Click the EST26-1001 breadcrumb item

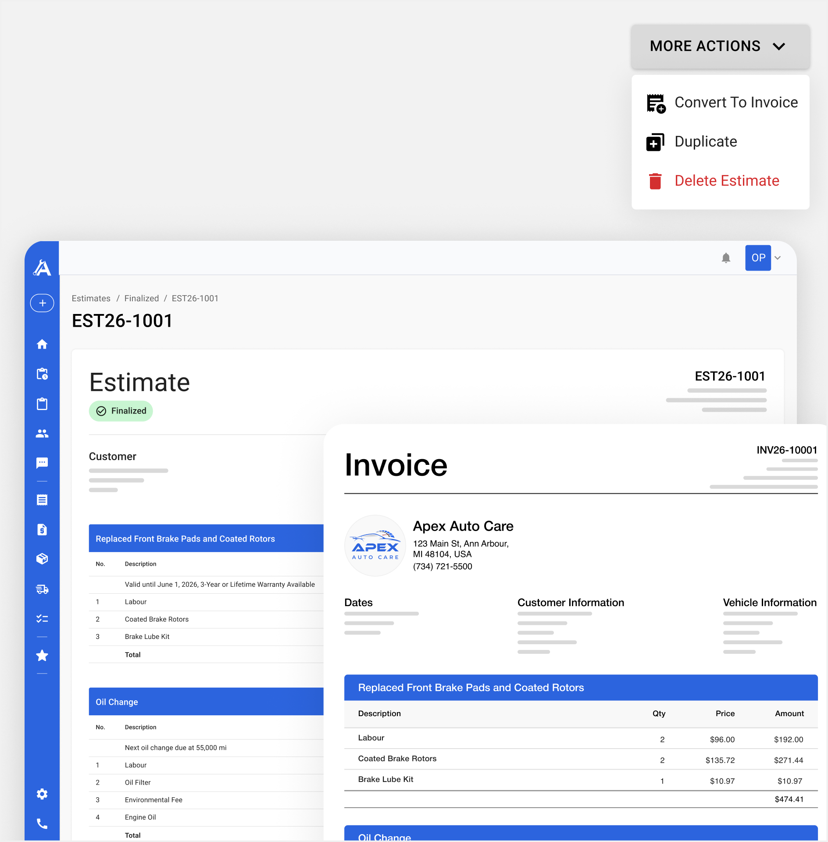coord(195,299)
